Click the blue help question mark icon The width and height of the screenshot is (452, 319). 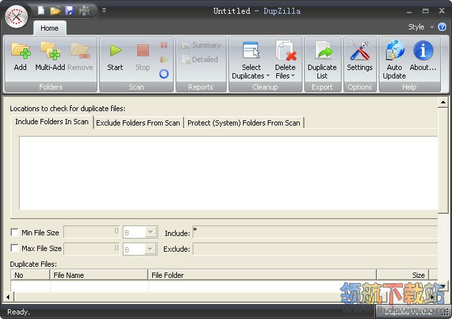(442, 27)
